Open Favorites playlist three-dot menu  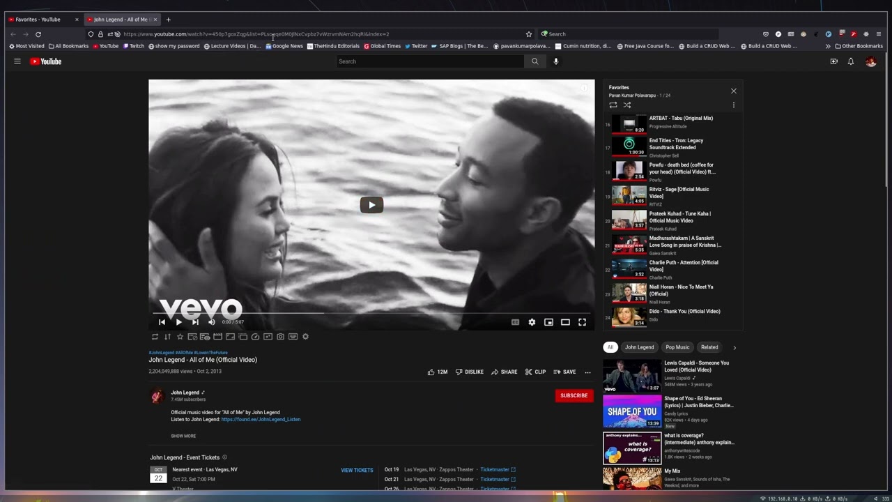[733, 105]
